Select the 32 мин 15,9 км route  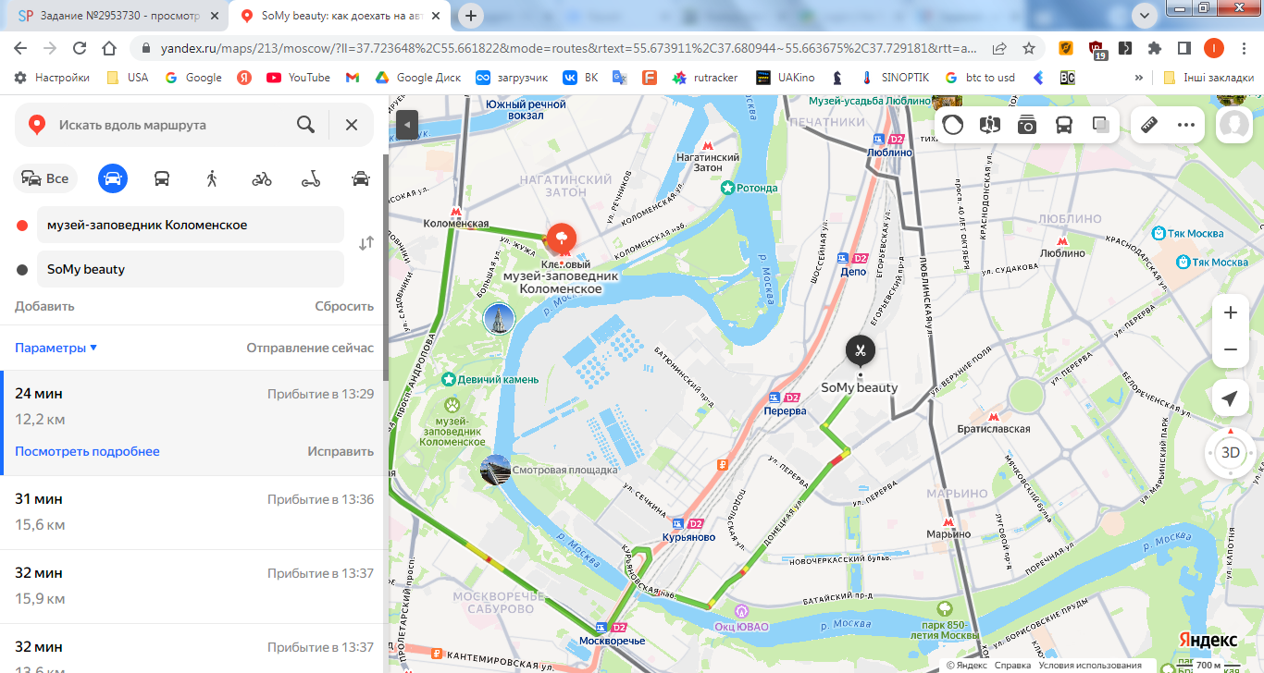pos(194,586)
